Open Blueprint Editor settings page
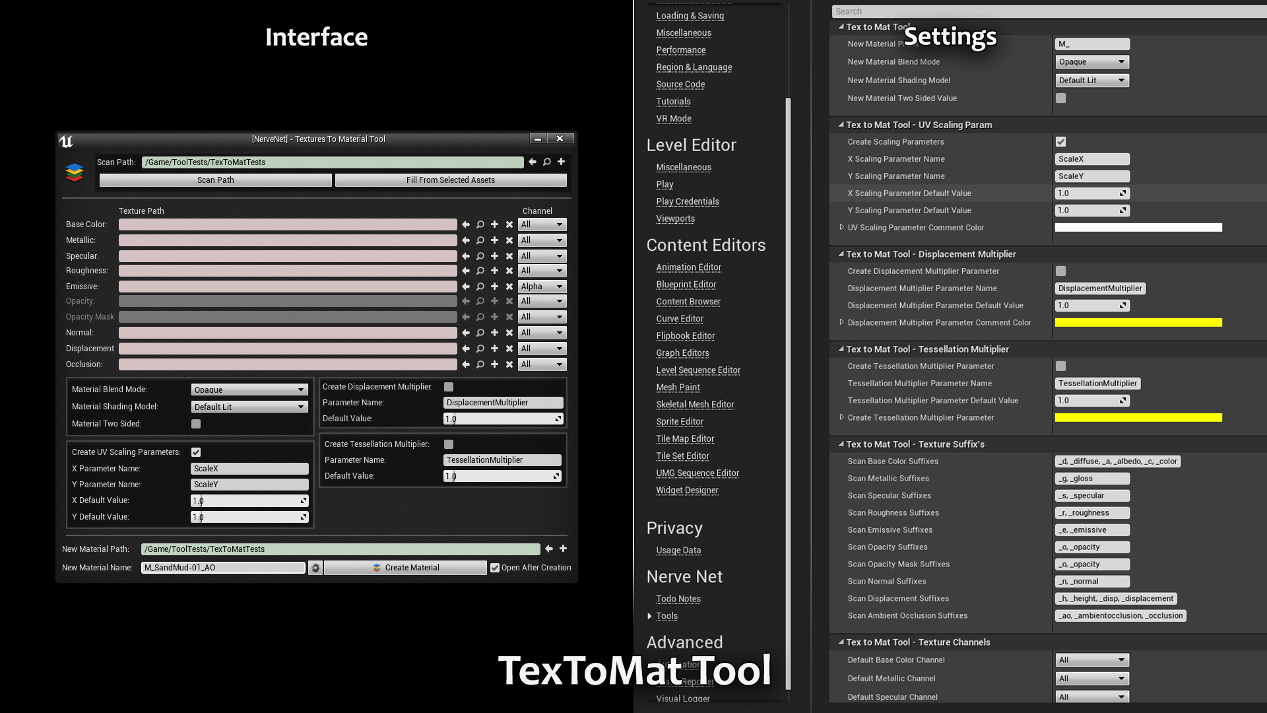Image resolution: width=1267 pixels, height=713 pixels. pyautogui.click(x=686, y=285)
